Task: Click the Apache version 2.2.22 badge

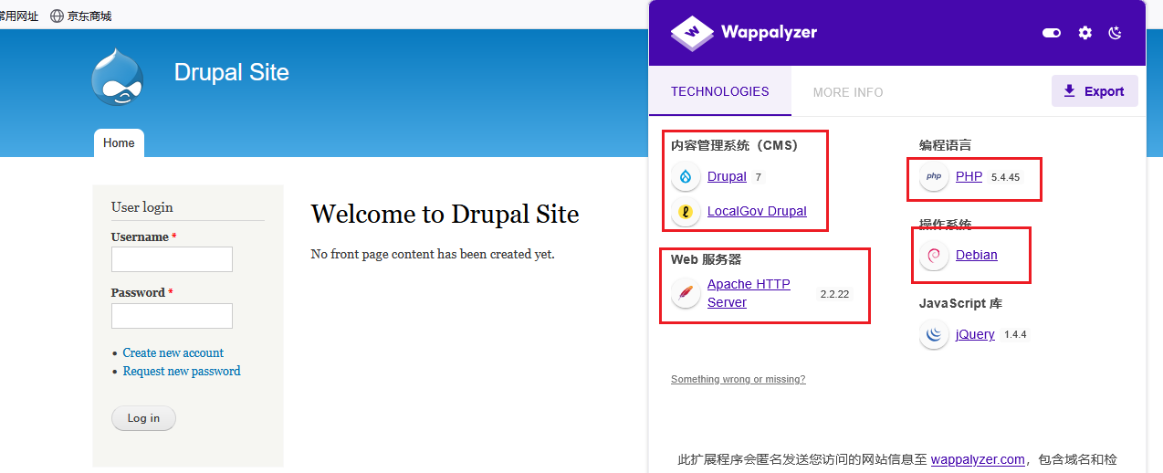Action: tap(834, 293)
